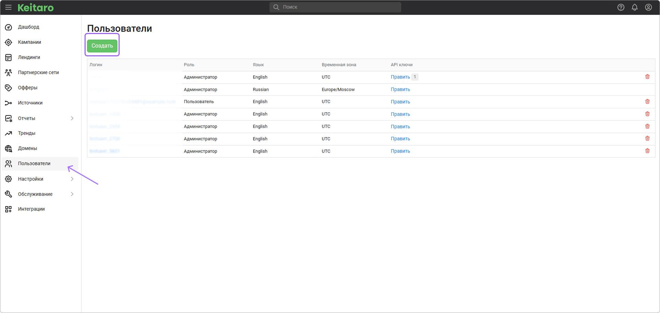The image size is (660, 313).
Task: Open the user profile icon
Action: coord(648,7)
